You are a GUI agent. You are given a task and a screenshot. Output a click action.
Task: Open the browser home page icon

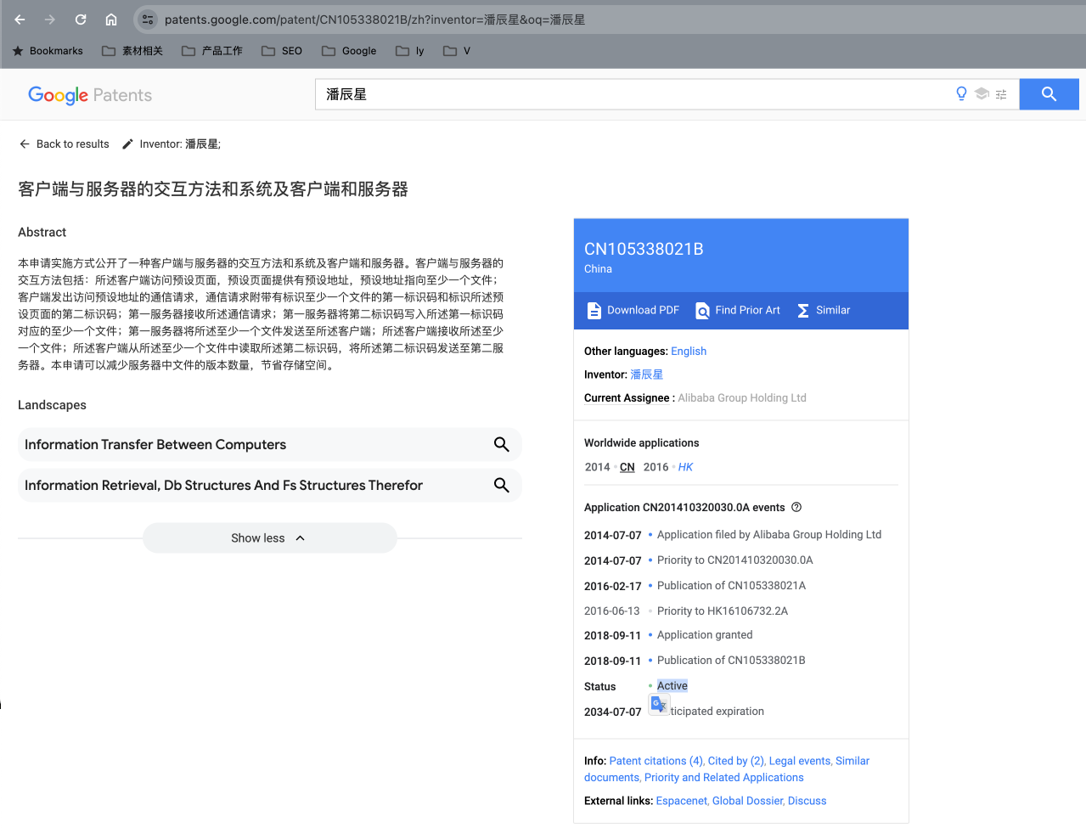111,20
